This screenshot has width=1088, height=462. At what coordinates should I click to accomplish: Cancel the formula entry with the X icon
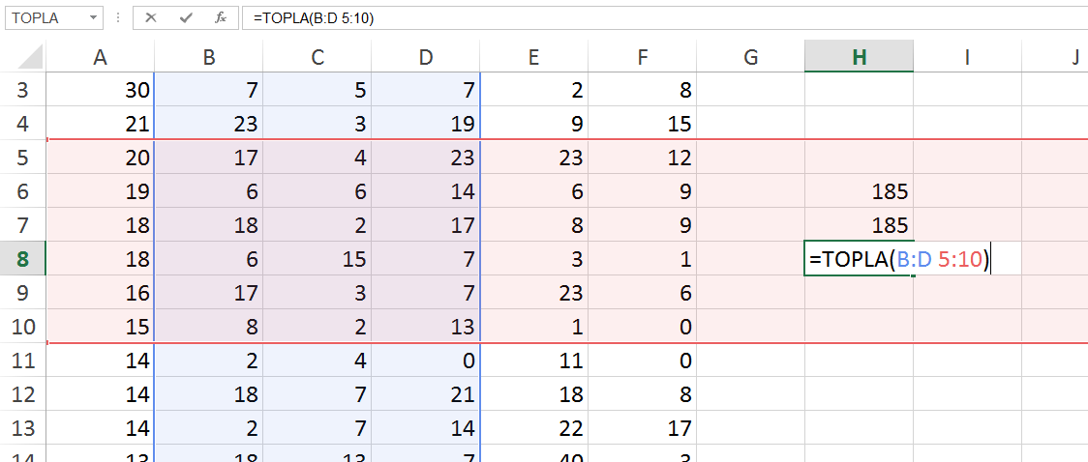151,18
